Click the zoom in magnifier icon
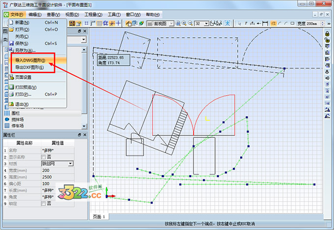Image resolution: width=334 pixels, height=230 pixels. (184, 23)
